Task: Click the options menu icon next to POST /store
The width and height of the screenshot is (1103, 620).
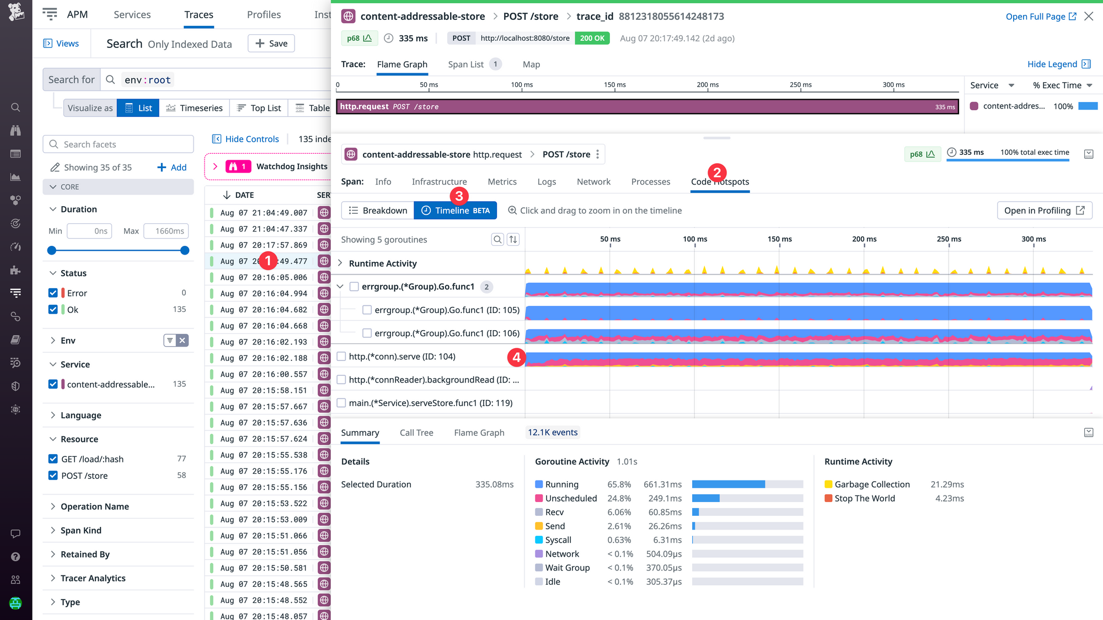Action: point(598,154)
